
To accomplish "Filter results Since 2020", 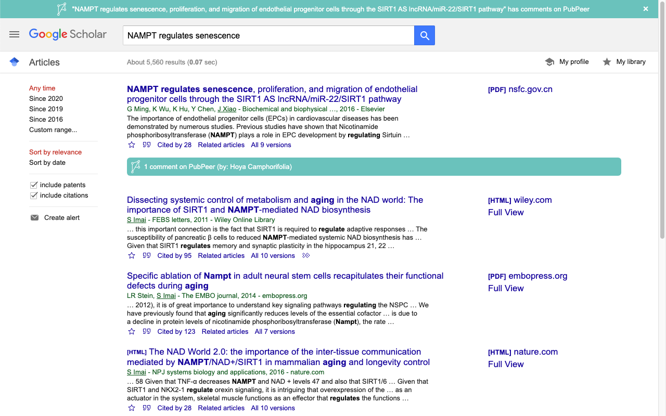I will pos(46,99).
